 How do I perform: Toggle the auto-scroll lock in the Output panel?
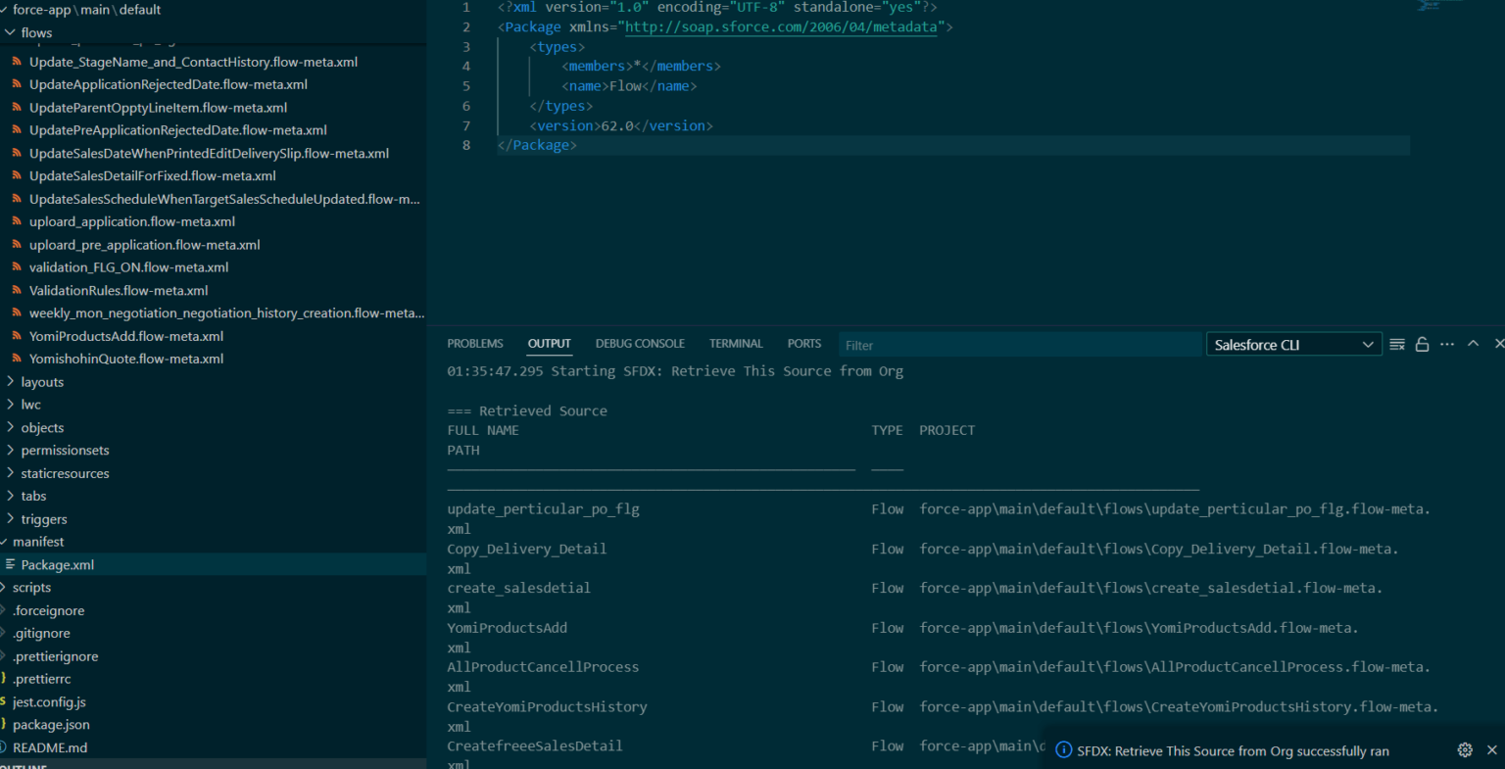(1422, 344)
